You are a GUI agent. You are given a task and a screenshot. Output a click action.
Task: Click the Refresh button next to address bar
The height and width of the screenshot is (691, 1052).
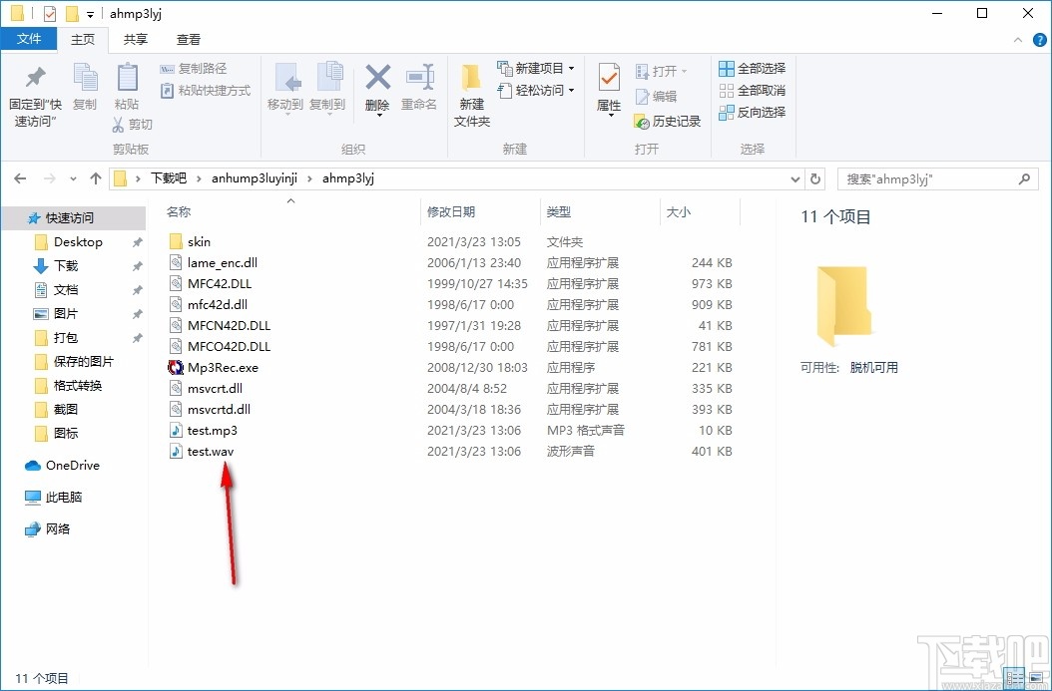815,179
